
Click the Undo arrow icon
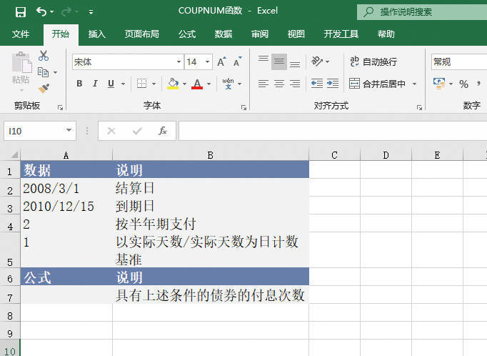[41, 12]
